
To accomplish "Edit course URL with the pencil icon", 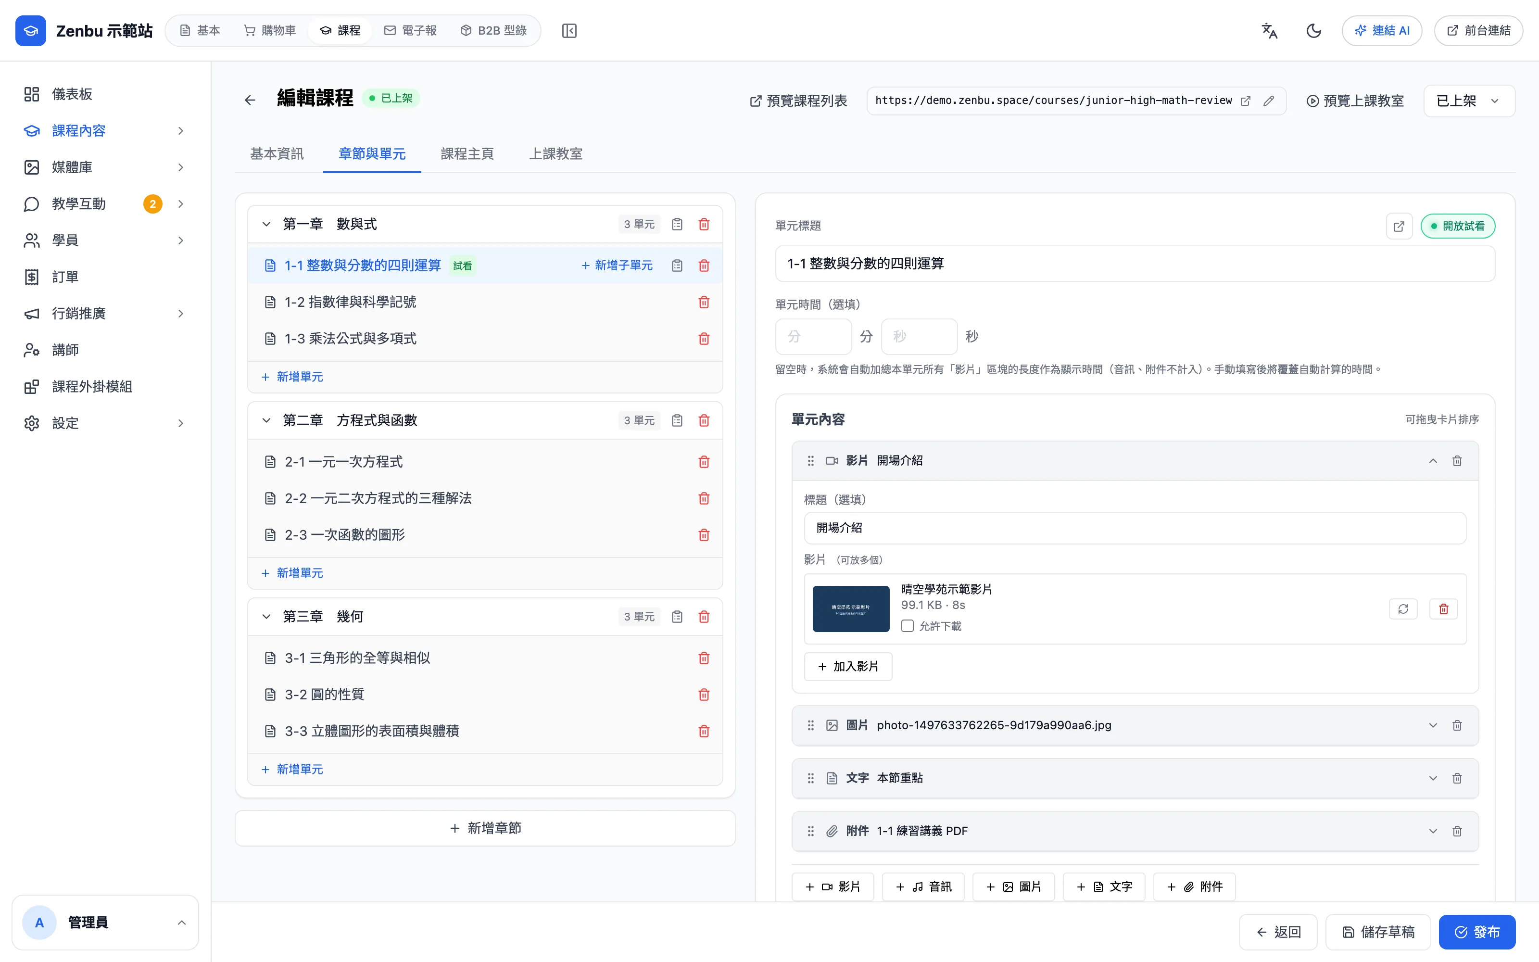I will (1269, 101).
